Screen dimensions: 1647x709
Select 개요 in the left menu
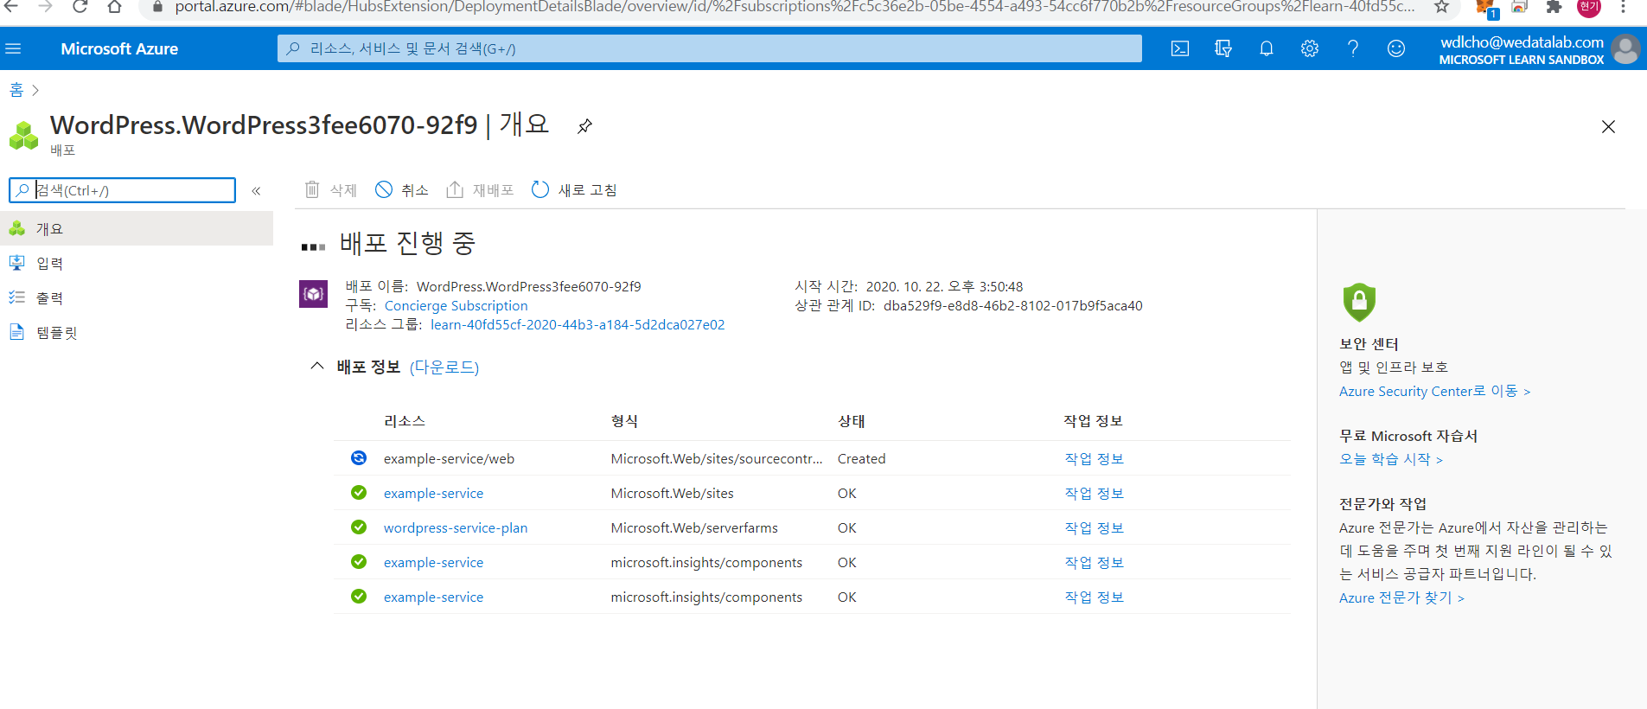[137, 228]
